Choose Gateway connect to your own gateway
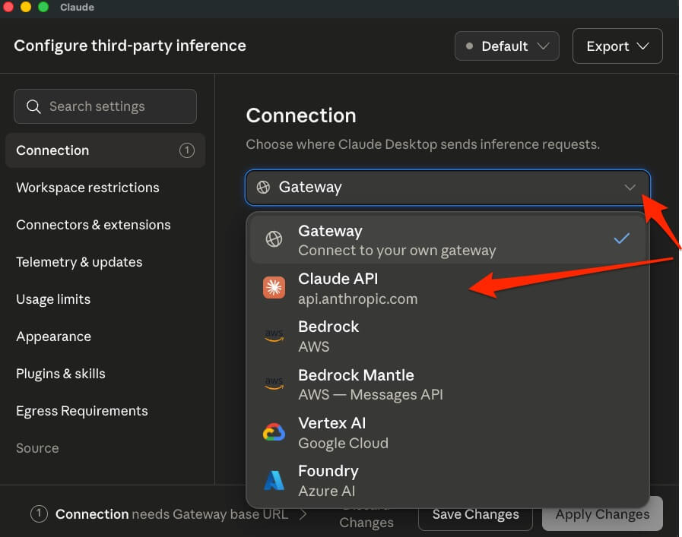Image resolution: width=682 pixels, height=537 pixels. tap(448, 240)
